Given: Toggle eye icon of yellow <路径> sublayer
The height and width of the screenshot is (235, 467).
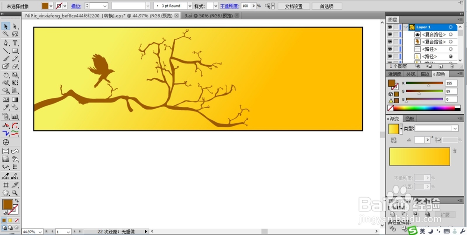Looking at the screenshot, I should coord(390,56).
